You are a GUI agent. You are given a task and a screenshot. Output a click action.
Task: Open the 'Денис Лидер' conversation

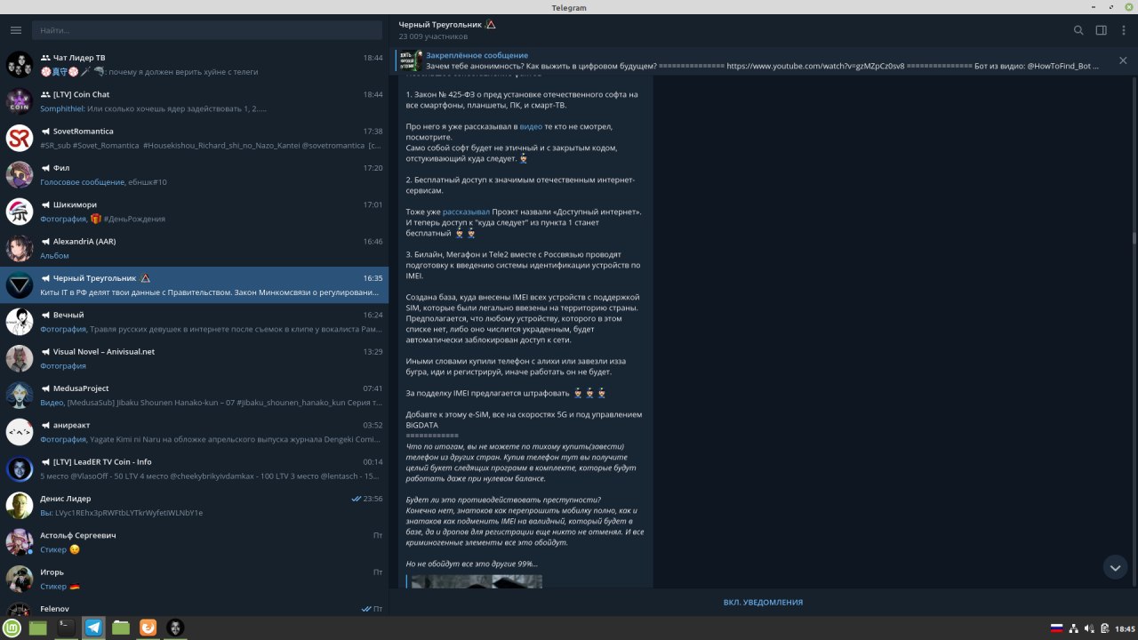pos(195,505)
